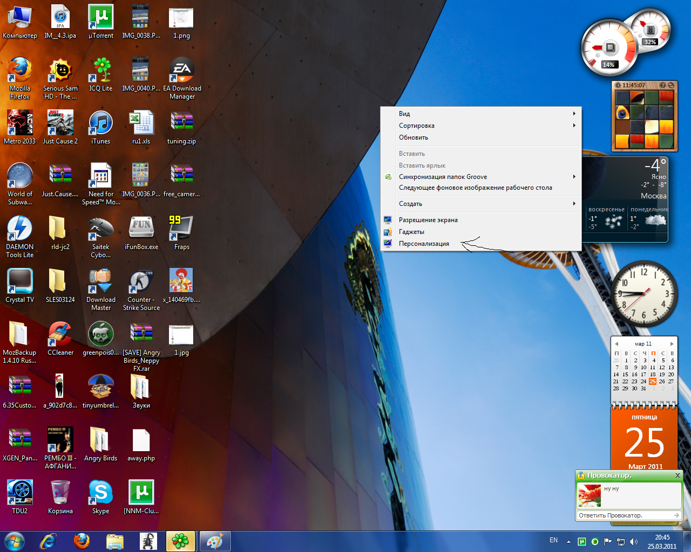Image resolution: width=691 pixels, height=552 pixels.
Task: Choose Обновить in the context menu
Action: point(481,137)
